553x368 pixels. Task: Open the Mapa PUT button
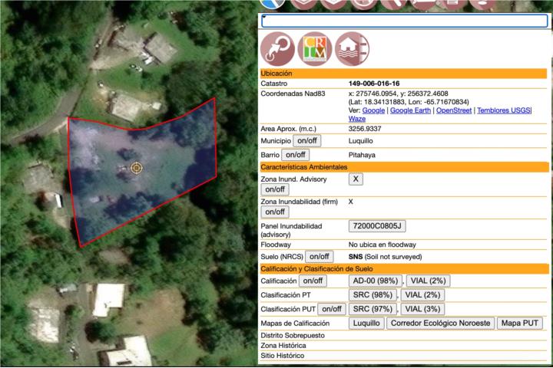tap(520, 324)
